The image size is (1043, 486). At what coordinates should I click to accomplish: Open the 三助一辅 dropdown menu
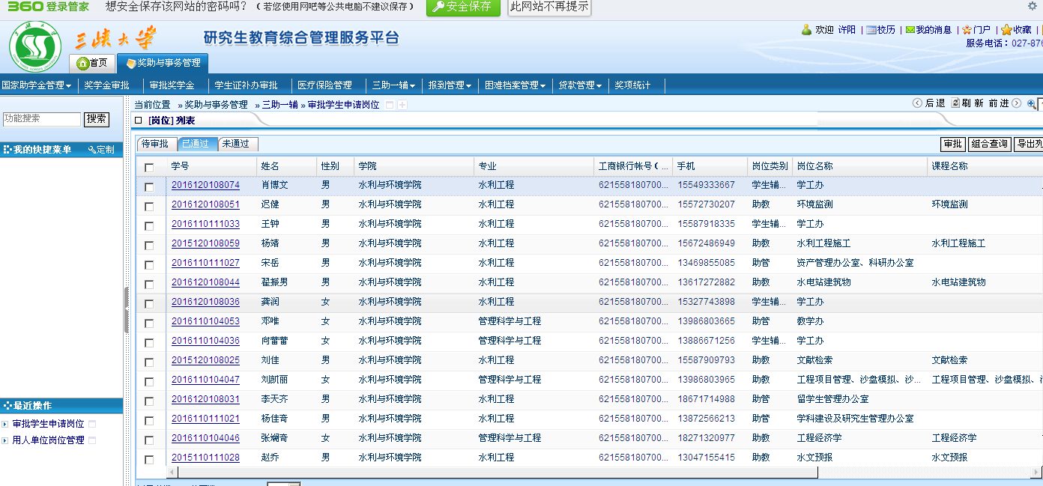394,85
